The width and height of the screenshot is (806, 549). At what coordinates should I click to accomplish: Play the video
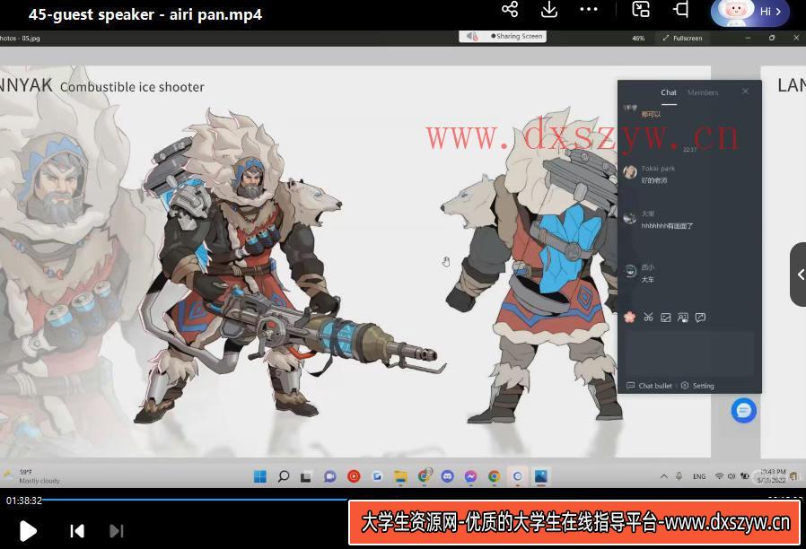[28, 530]
